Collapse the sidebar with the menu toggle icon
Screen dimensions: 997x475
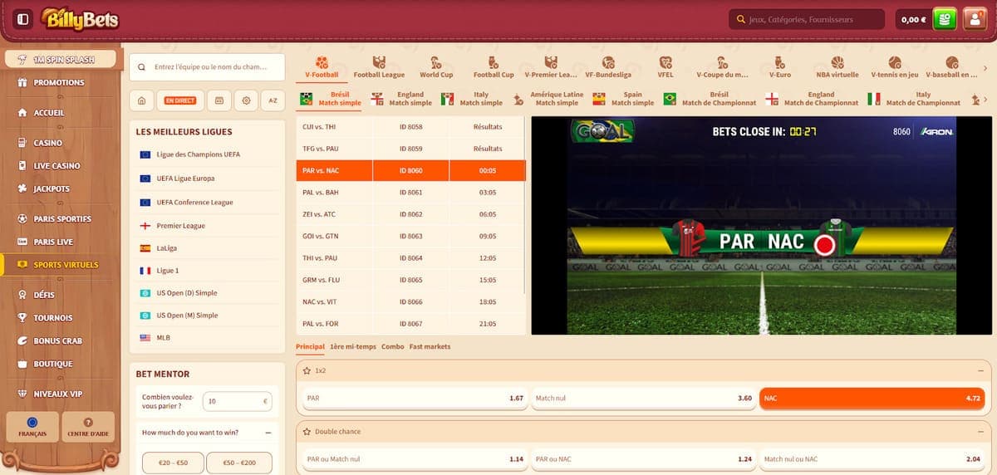(x=23, y=19)
